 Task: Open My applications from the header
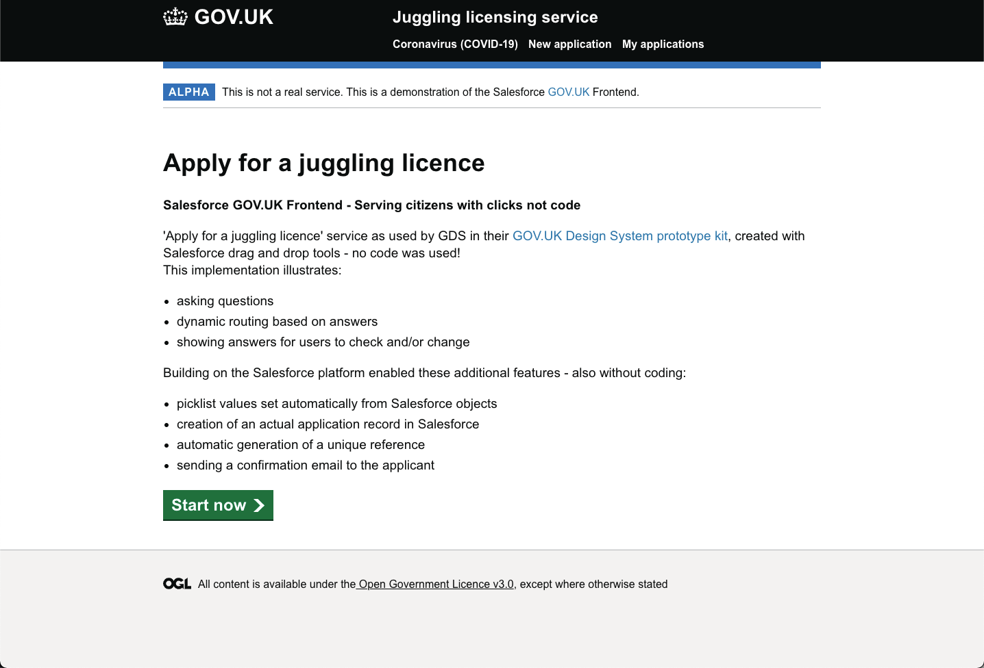coord(663,44)
